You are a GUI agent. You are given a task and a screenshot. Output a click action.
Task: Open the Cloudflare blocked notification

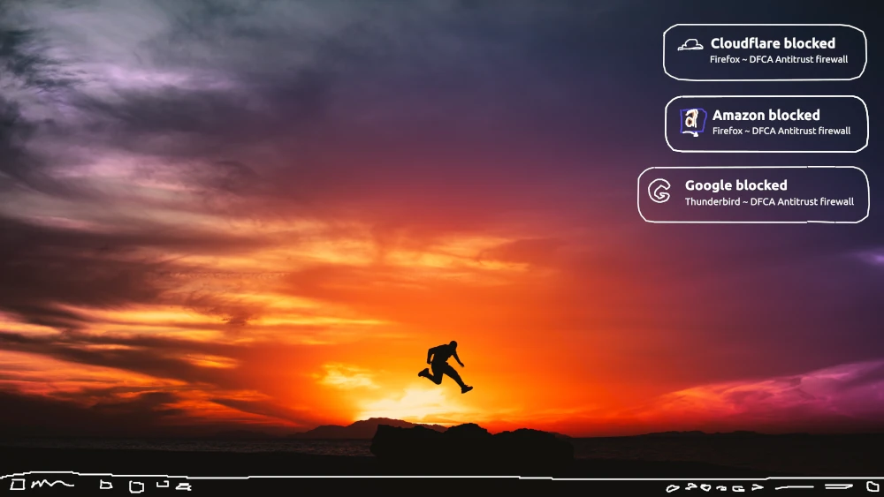point(765,52)
